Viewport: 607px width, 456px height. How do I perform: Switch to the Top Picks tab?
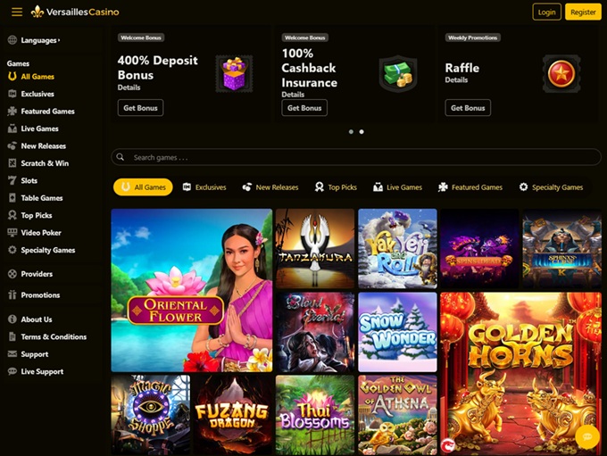pyautogui.click(x=336, y=187)
